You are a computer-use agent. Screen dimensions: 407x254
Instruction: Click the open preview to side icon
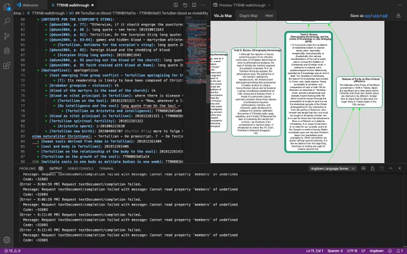[175, 5]
